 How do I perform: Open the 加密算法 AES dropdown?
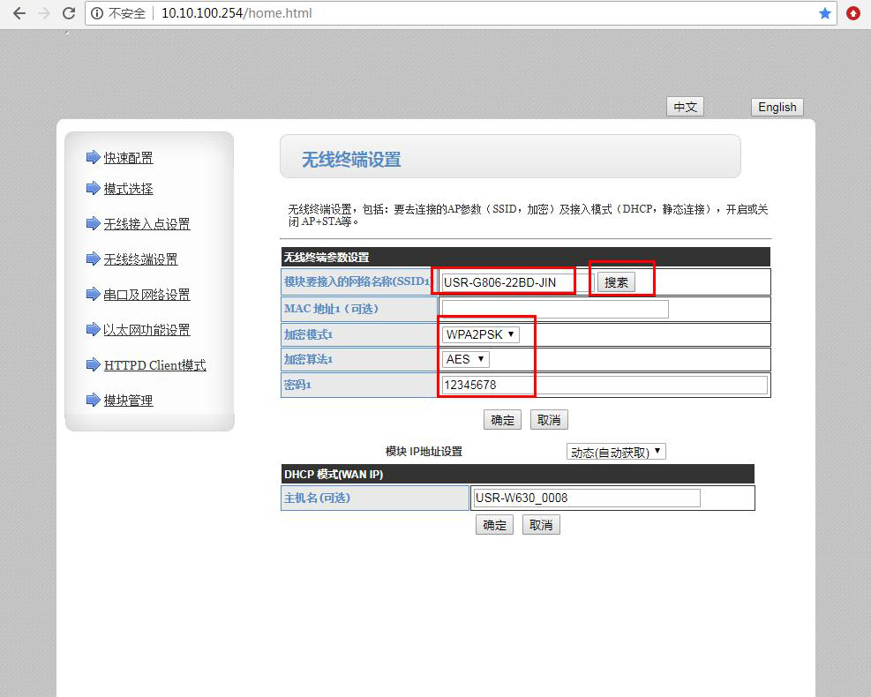point(466,359)
